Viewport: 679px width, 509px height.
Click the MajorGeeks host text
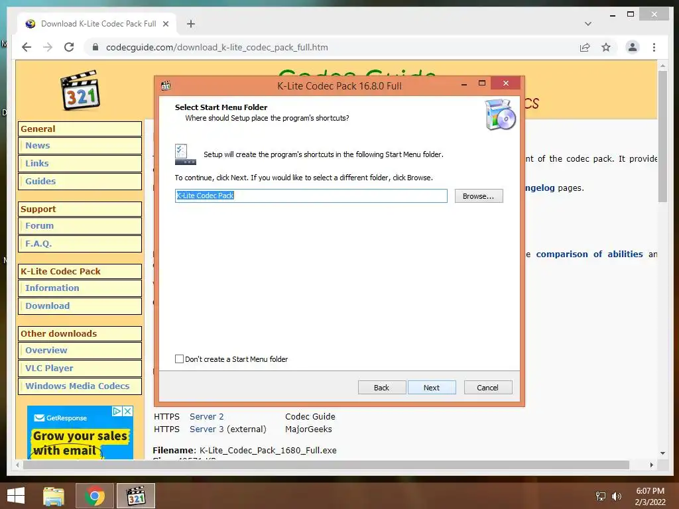point(308,429)
